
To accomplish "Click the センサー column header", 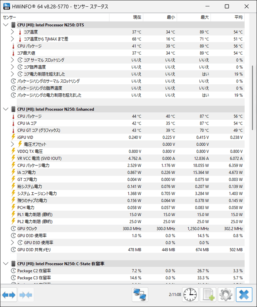I will click(55, 17).
